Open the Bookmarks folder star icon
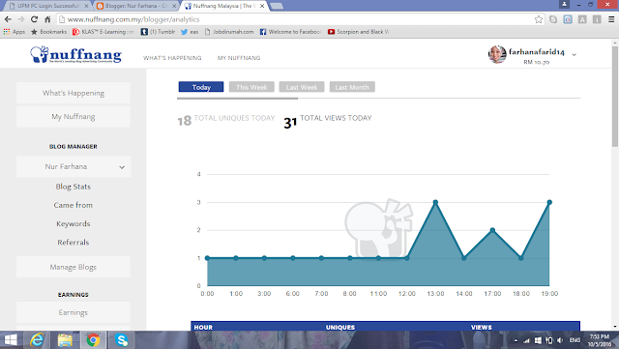 pos(34,32)
